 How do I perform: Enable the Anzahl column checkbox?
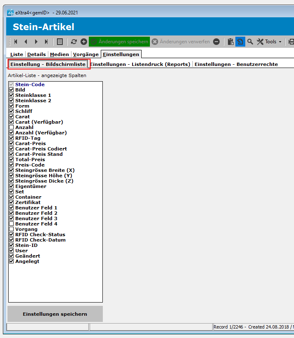[12, 127]
